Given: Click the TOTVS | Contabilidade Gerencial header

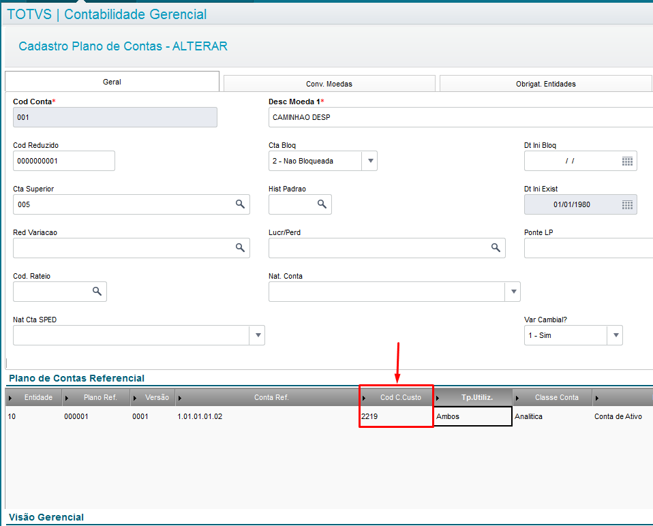Looking at the screenshot, I should pos(106,14).
